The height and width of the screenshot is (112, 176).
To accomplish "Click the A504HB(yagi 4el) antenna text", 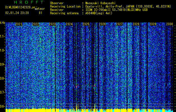I will (x=99, y=13).
